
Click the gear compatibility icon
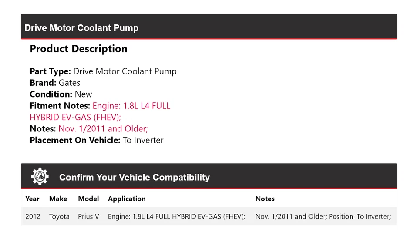40,177
